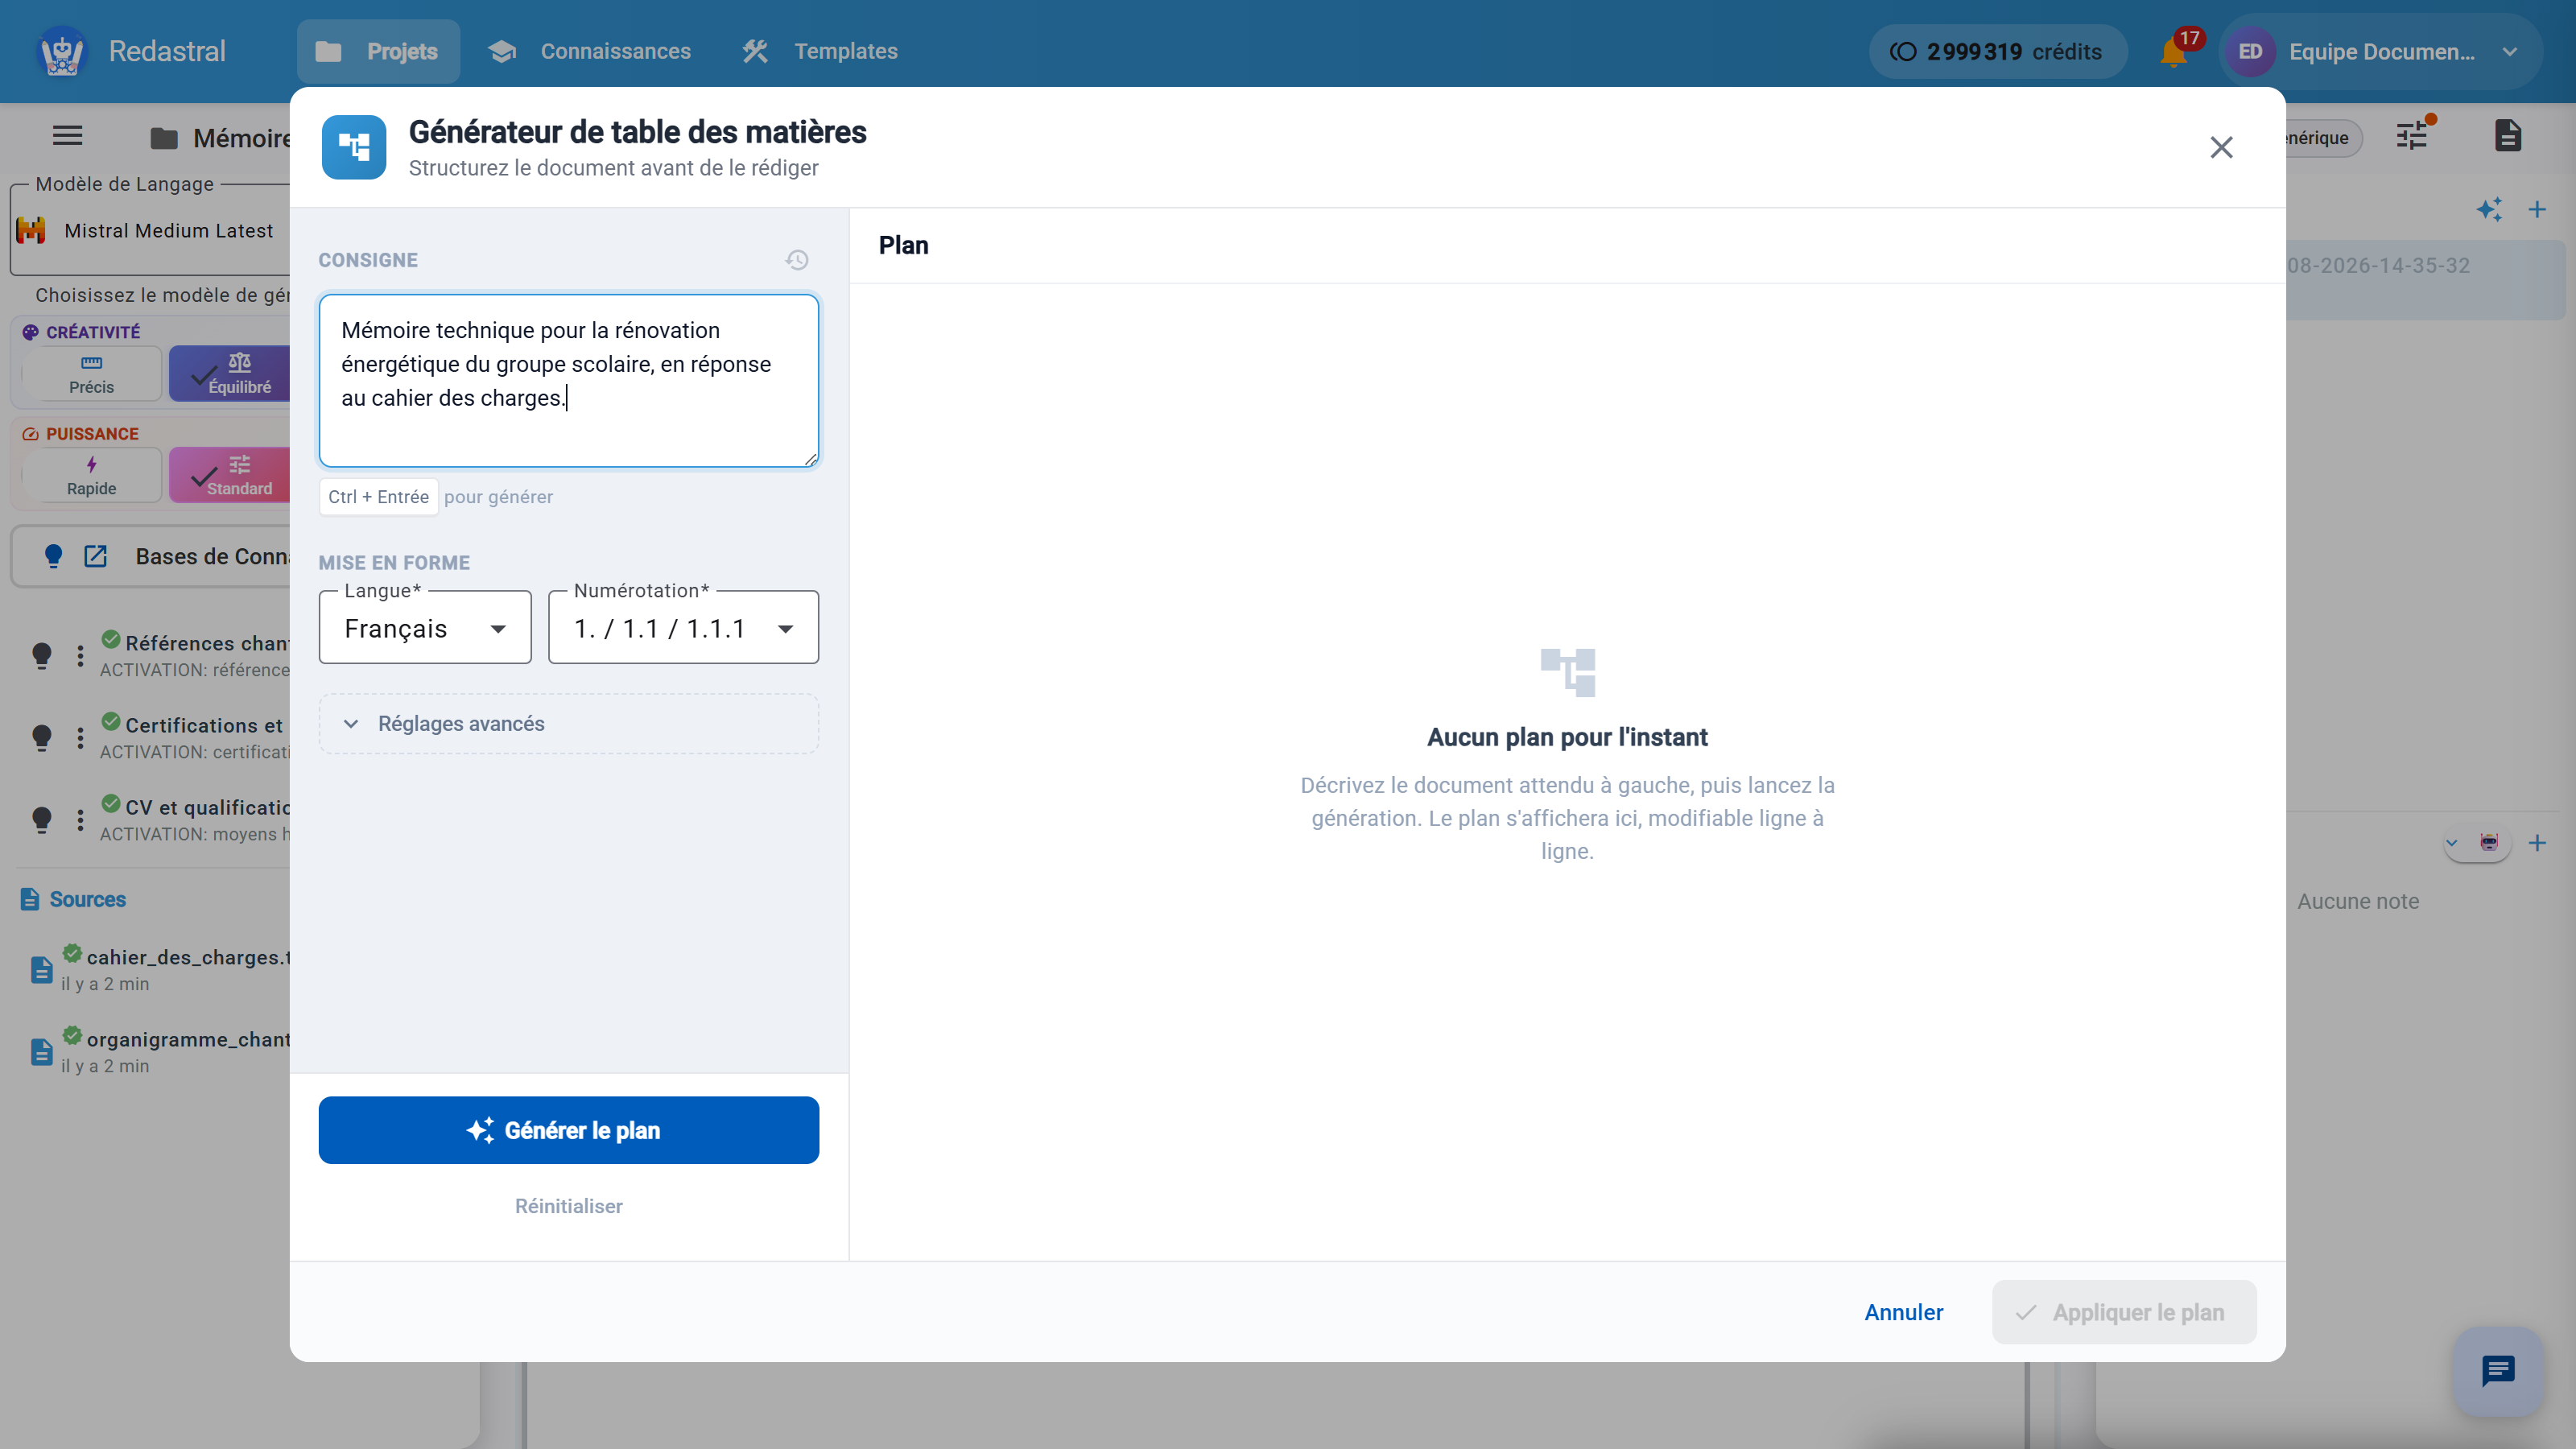Open the Equipe Documen... account dropdown

2381,52
